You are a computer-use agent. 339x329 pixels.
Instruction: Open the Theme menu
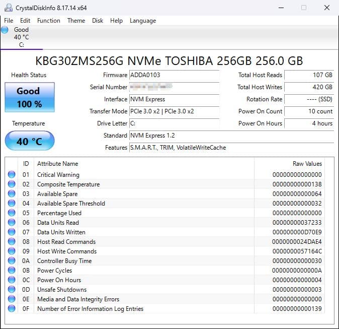(x=76, y=21)
